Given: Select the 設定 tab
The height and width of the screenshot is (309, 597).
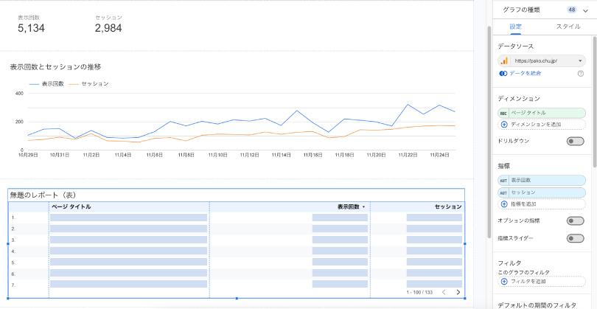Looking at the screenshot, I should 516,27.
